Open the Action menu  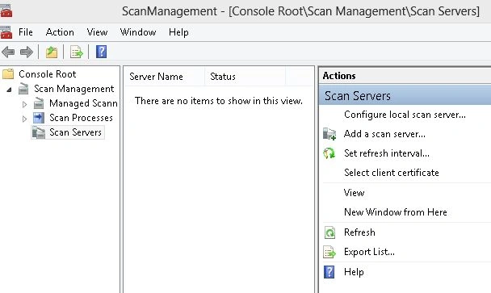(60, 32)
